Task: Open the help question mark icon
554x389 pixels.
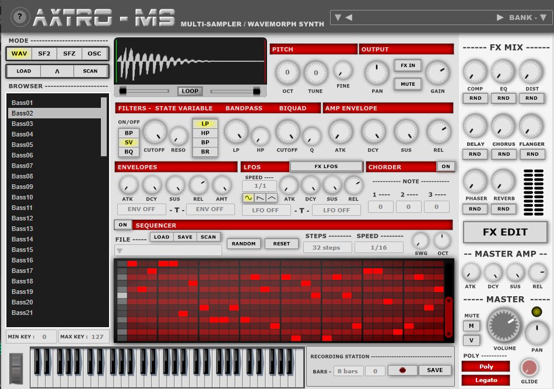Action: 20,17
